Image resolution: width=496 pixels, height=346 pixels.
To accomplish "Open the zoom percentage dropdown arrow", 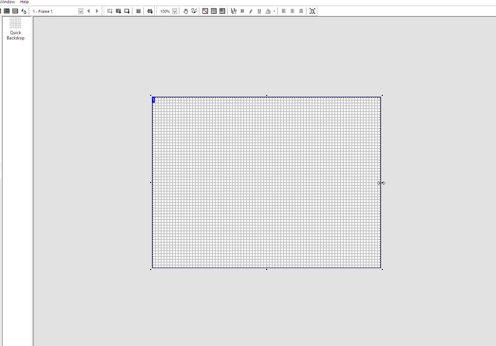I will 175,11.
